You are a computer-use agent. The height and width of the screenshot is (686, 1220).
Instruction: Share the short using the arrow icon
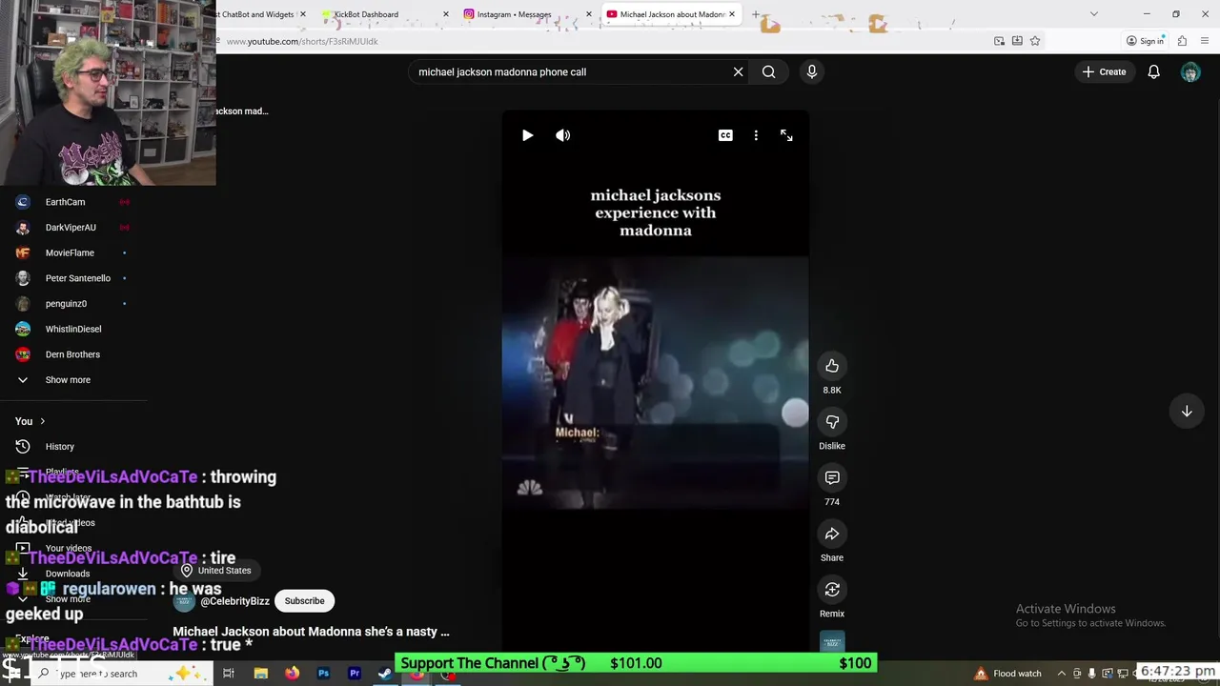[x=832, y=534]
